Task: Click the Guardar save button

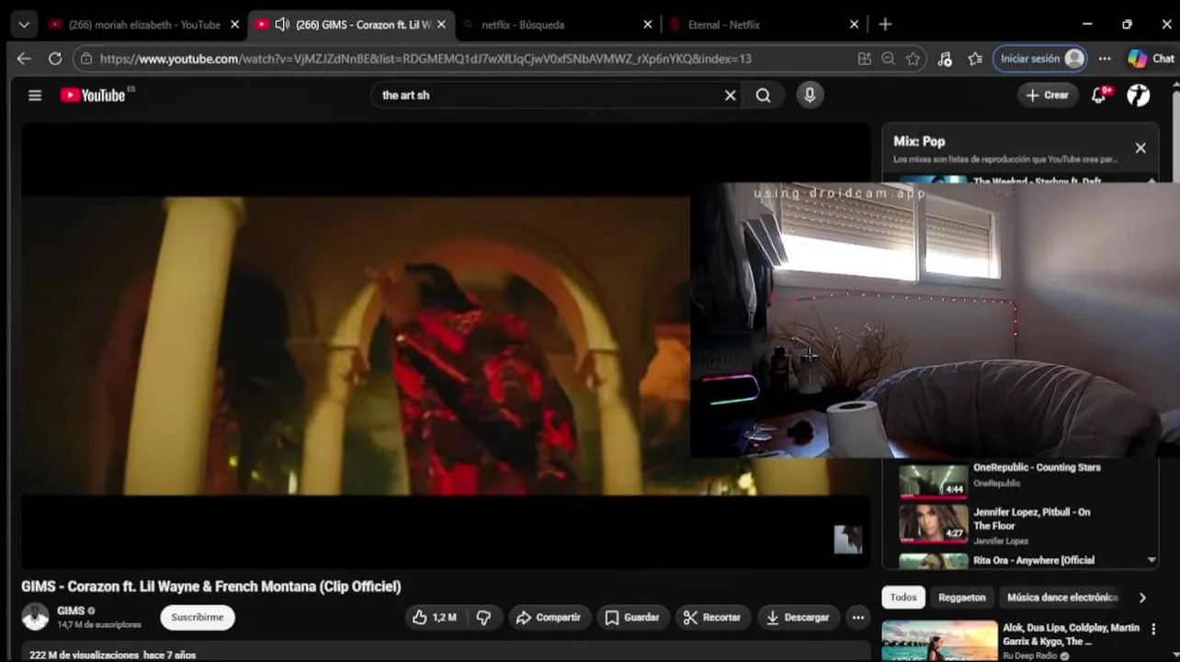Action: pos(632,618)
